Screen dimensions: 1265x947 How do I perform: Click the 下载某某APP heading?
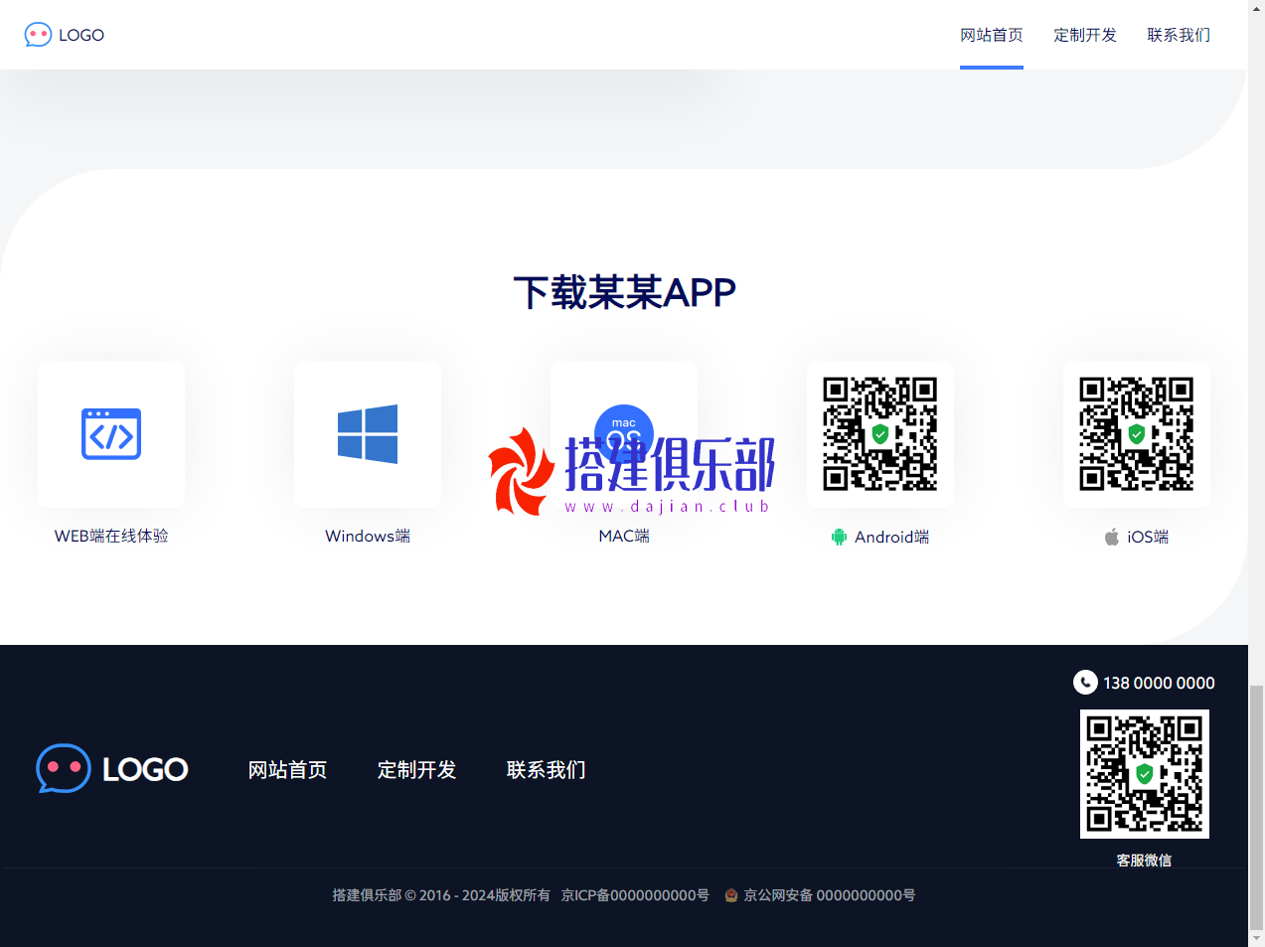click(624, 292)
